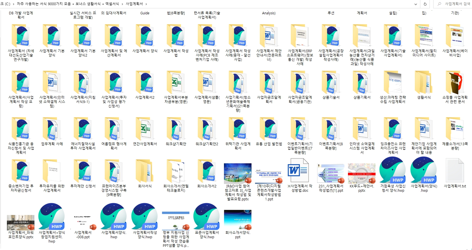The width and height of the screenshot is (472, 250).
Task: Expand the chevron after (C:) breadcrumb
Action: 13,4
